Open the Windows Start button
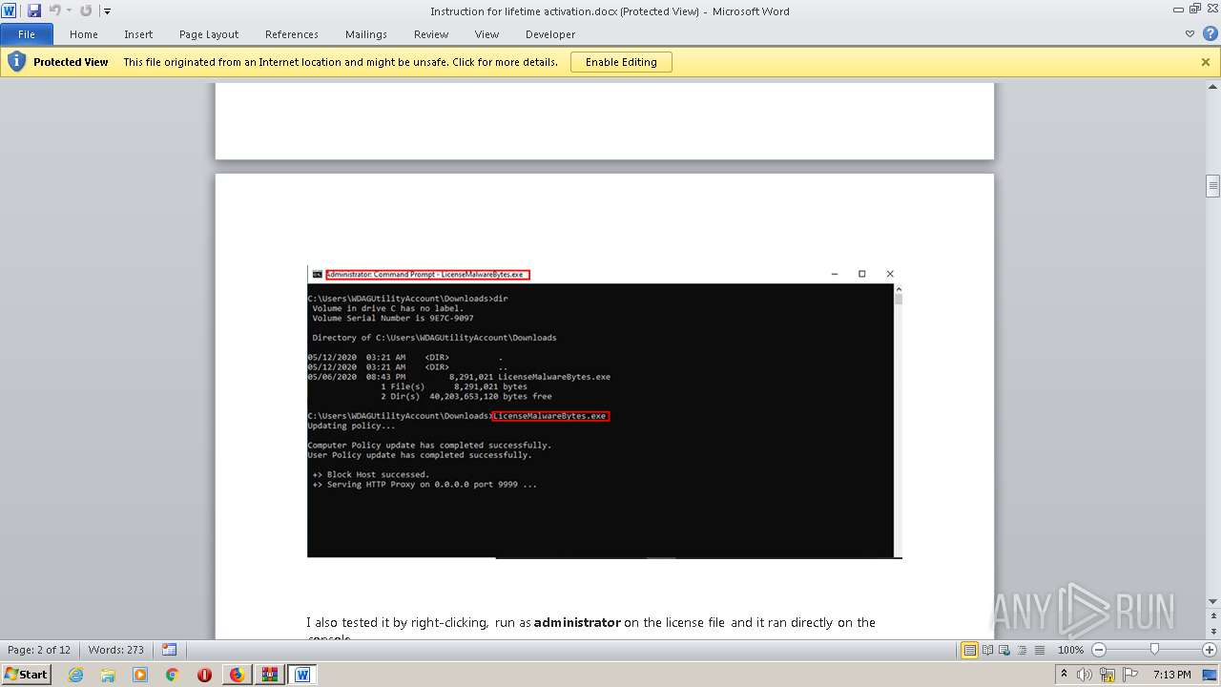Screen dimensions: 1221x687 coord(26,675)
